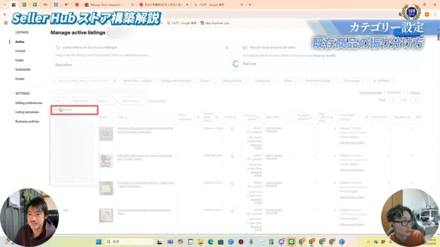Expand the Status filter dropdown
This screenshot has height=247, width=440.
click(x=206, y=81)
